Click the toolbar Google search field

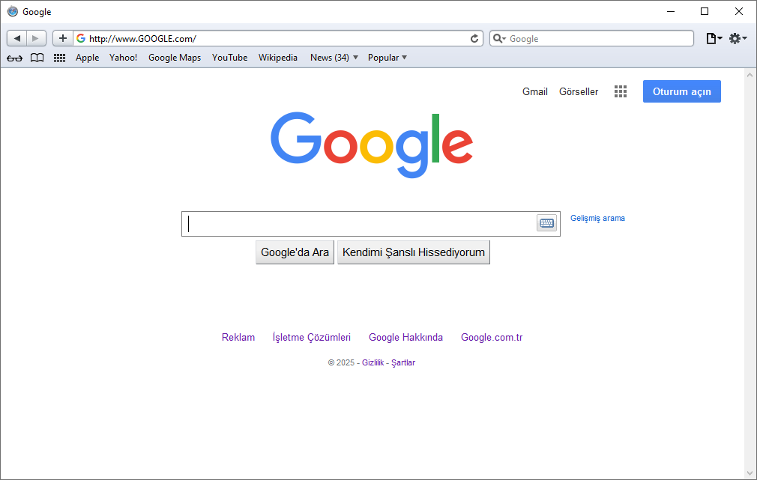[591, 39]
